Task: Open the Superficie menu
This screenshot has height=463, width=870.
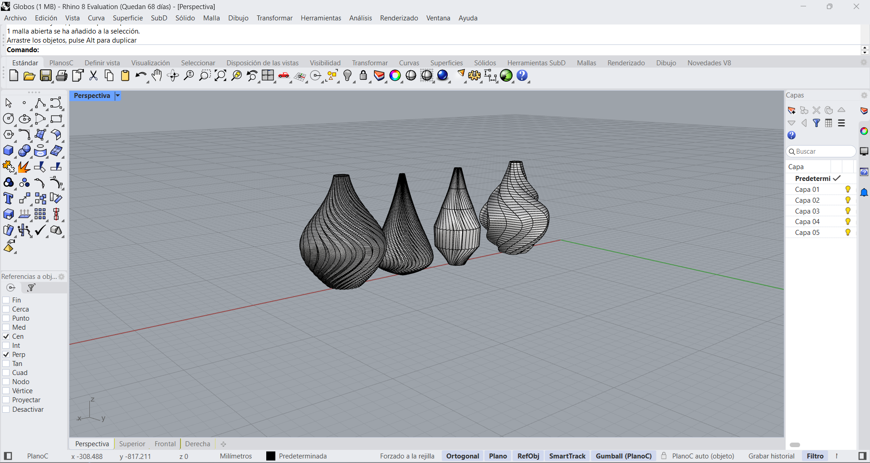Action: click(x=127, y=18)
